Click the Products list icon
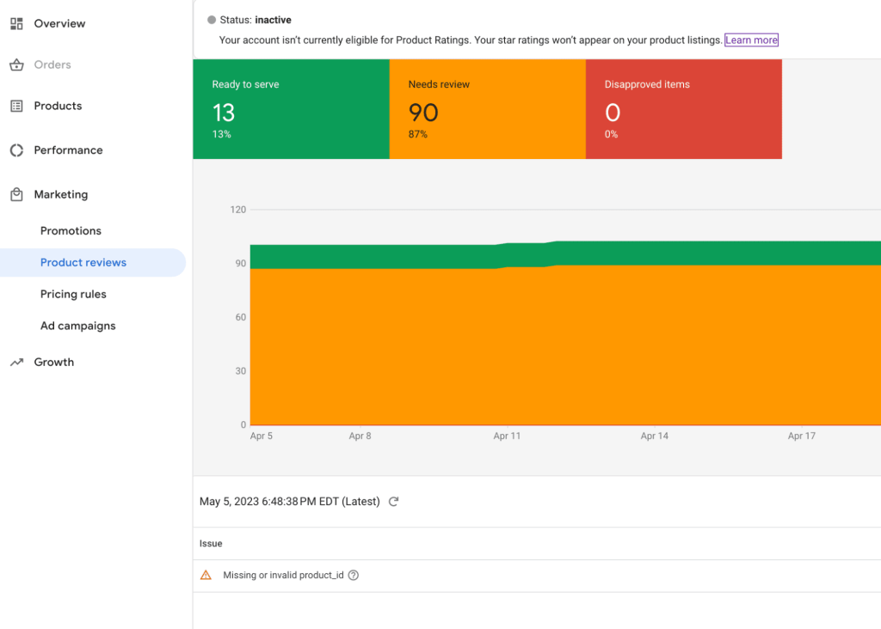 16,107
